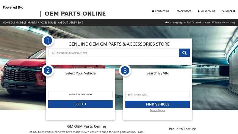This screenshot has width=238, height=134.
Task: Open the No Vehicle Selected dropdown
Action: pyautogui.click(x=80, y=94)
